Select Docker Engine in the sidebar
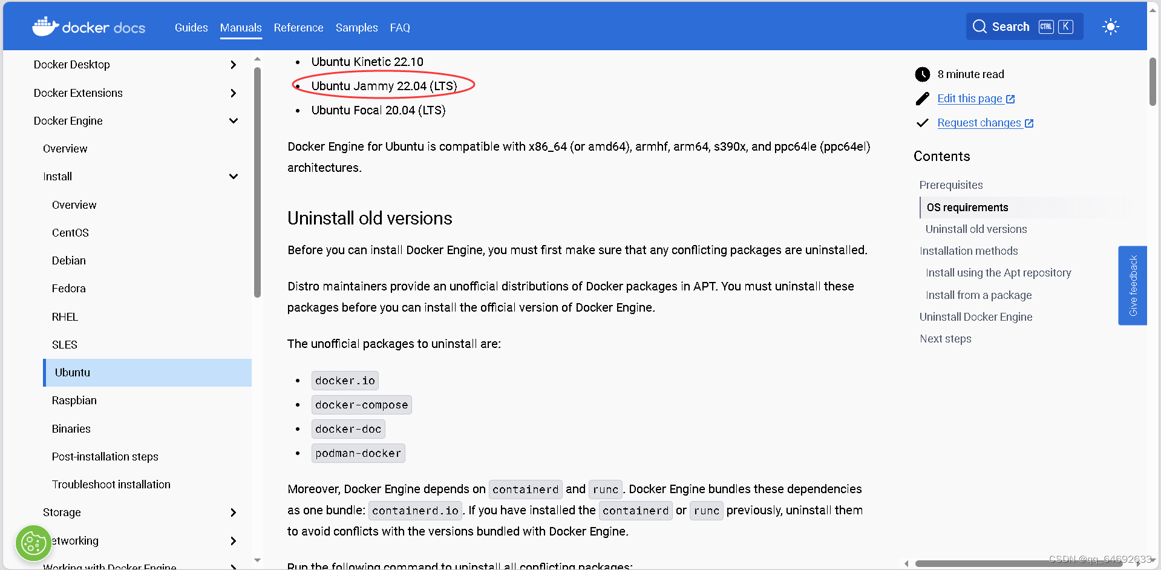 68,121
